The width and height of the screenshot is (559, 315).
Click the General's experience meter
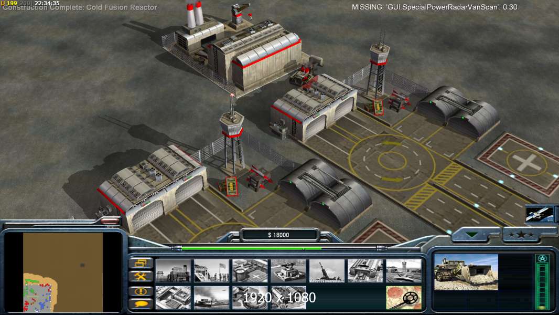(x=542, y=282)
